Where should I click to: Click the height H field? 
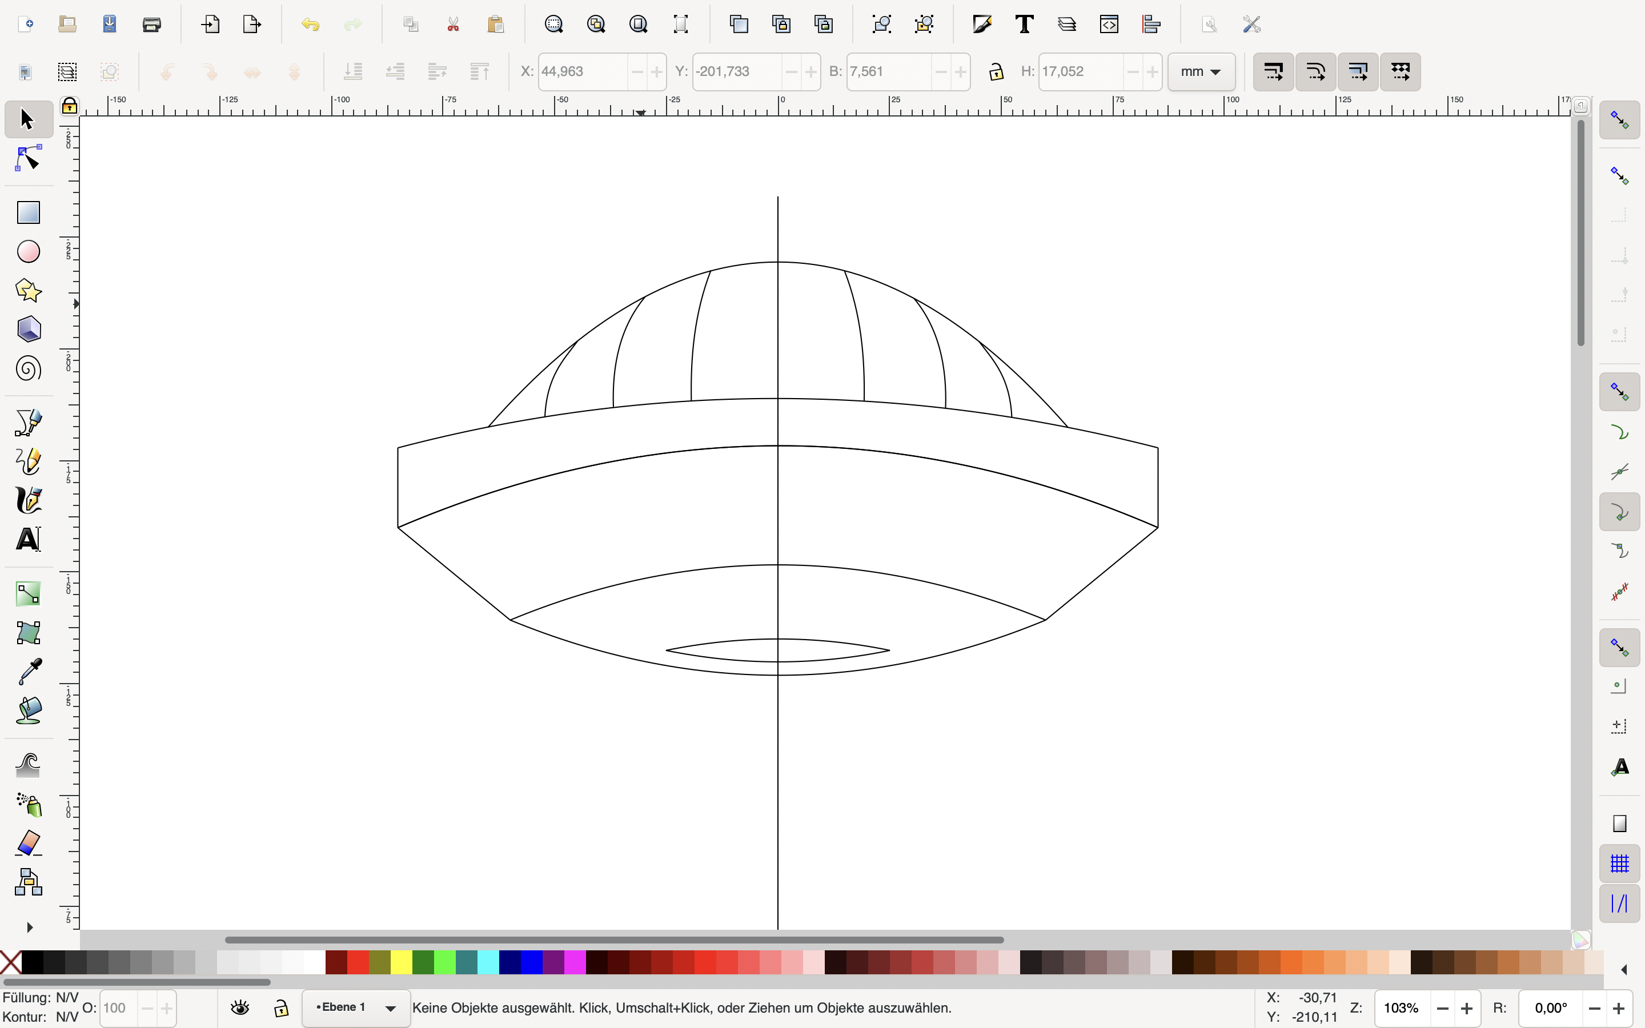pos(1081,71)
